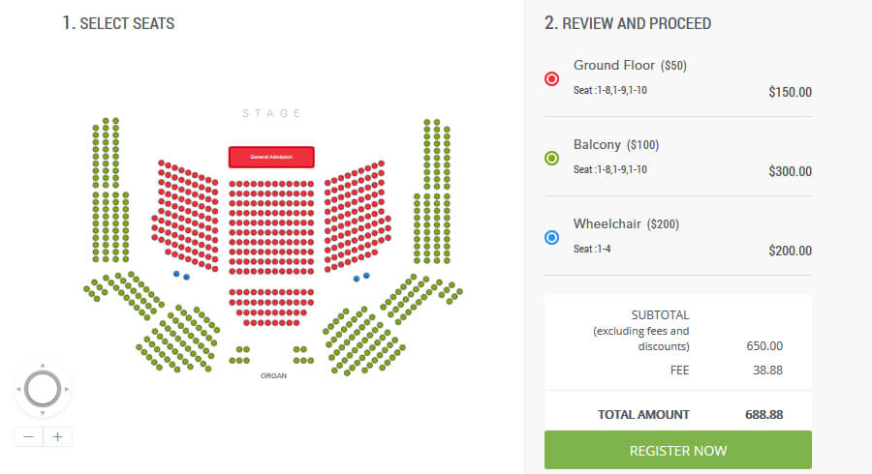The width and height of the screenshot is (872, 474).
Task: Select the Wheelchair radio button
Action: pos(552,237)
